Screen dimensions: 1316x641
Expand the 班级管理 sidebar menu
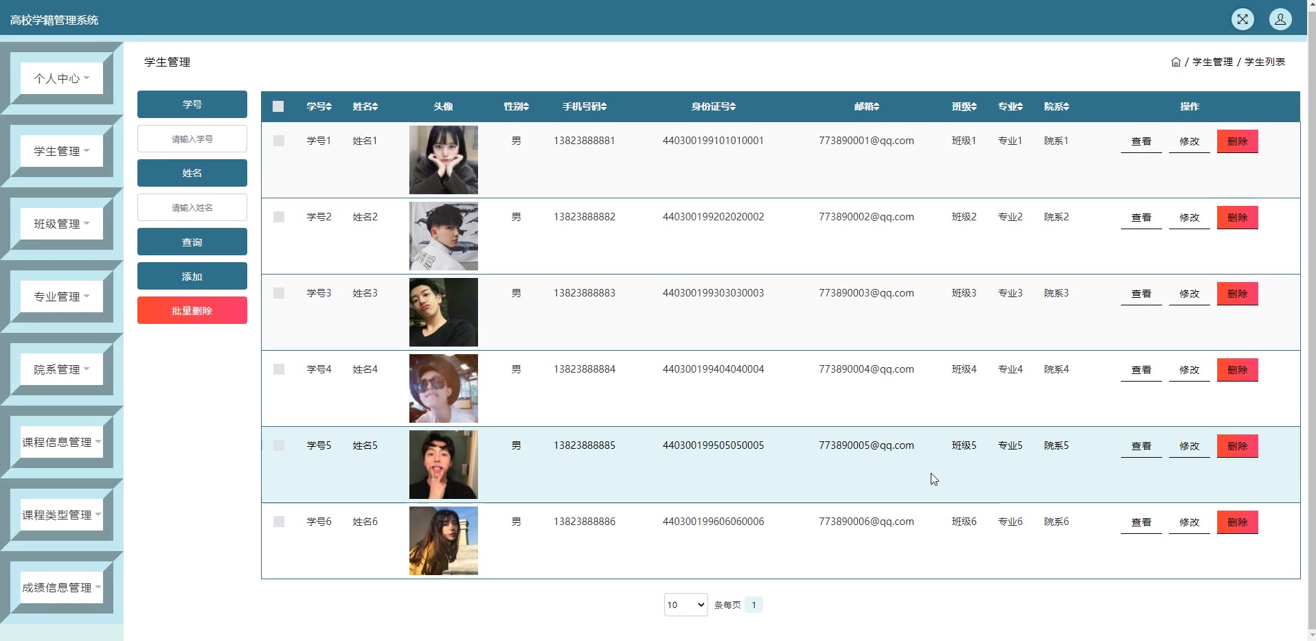(62, 224)
